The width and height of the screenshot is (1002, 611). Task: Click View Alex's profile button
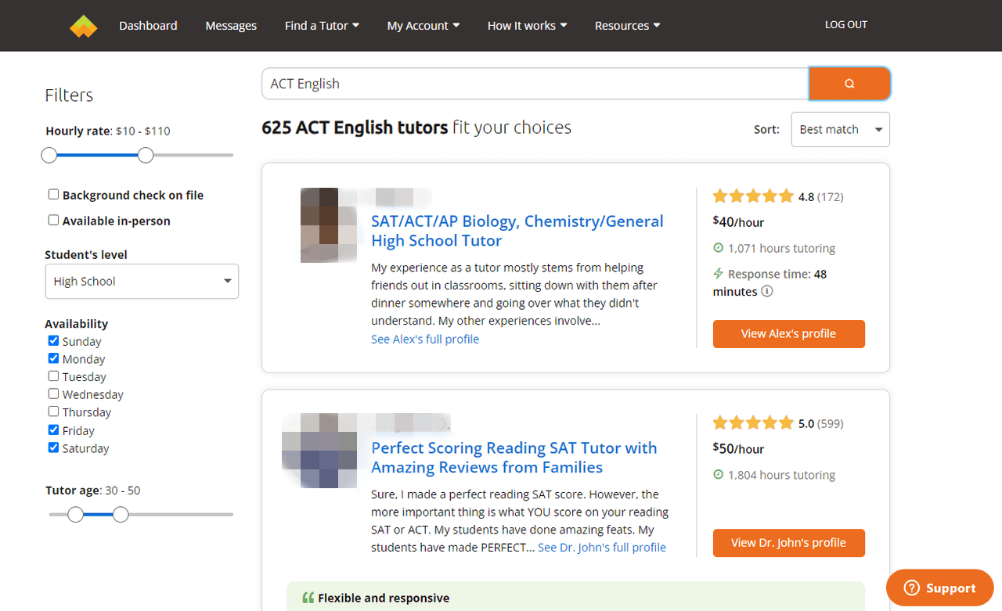tap(788, 333)
